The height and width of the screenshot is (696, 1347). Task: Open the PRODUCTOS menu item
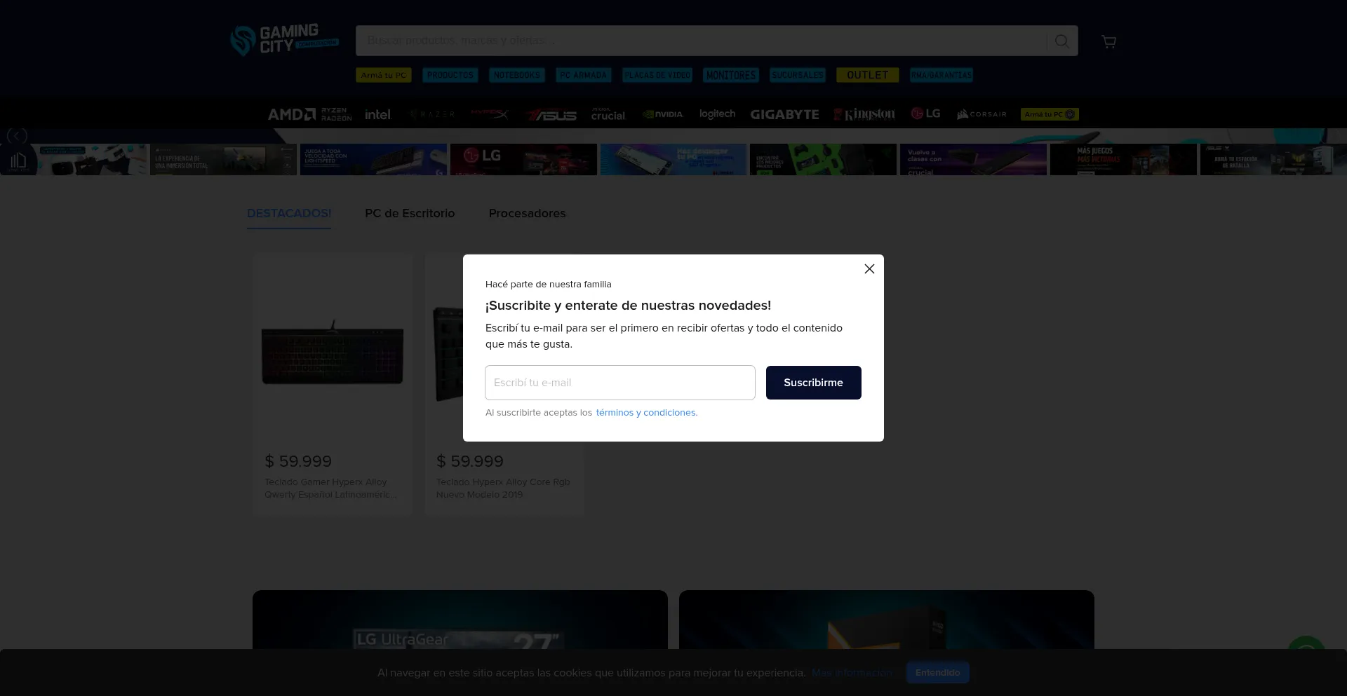pos(450,75)
